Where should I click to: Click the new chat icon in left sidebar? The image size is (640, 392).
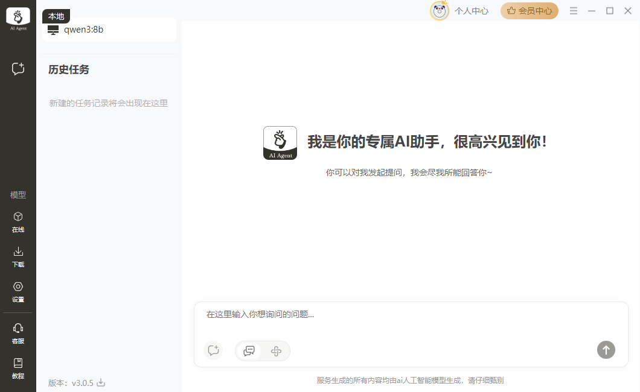tap(18, 69)
